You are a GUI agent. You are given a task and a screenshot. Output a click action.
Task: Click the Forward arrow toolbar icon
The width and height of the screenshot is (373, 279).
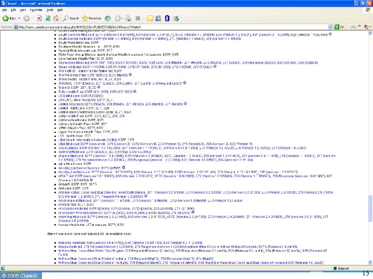(x=26, y=18)
